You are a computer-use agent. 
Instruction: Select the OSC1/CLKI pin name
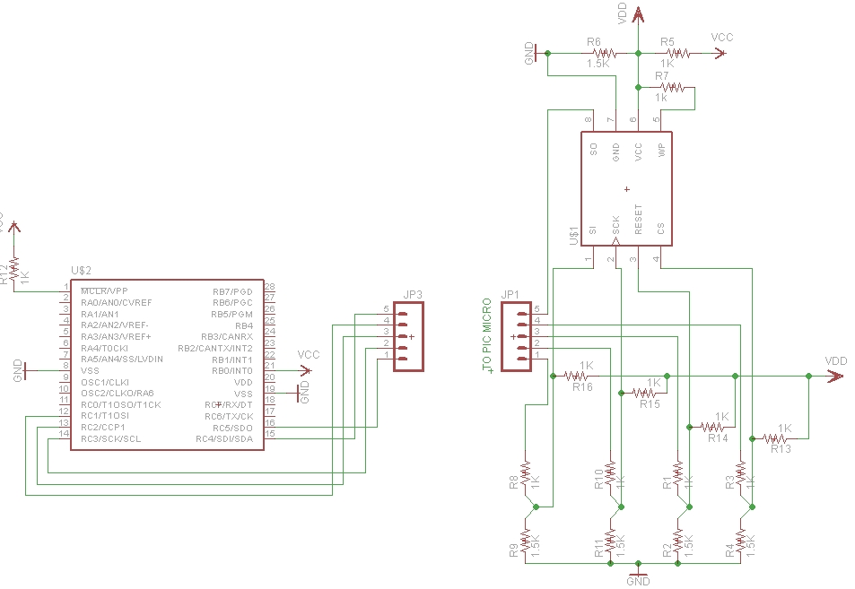click(x=105, y=382)
